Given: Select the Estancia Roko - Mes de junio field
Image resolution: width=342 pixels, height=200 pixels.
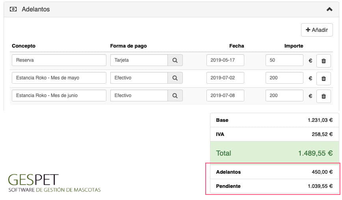Looking at the screenshot, I should point(59,95).
